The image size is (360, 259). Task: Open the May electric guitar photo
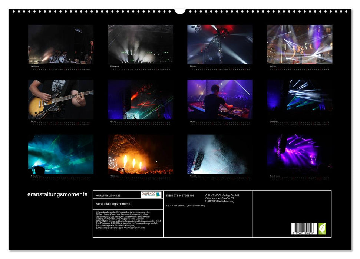pos(61,99)
